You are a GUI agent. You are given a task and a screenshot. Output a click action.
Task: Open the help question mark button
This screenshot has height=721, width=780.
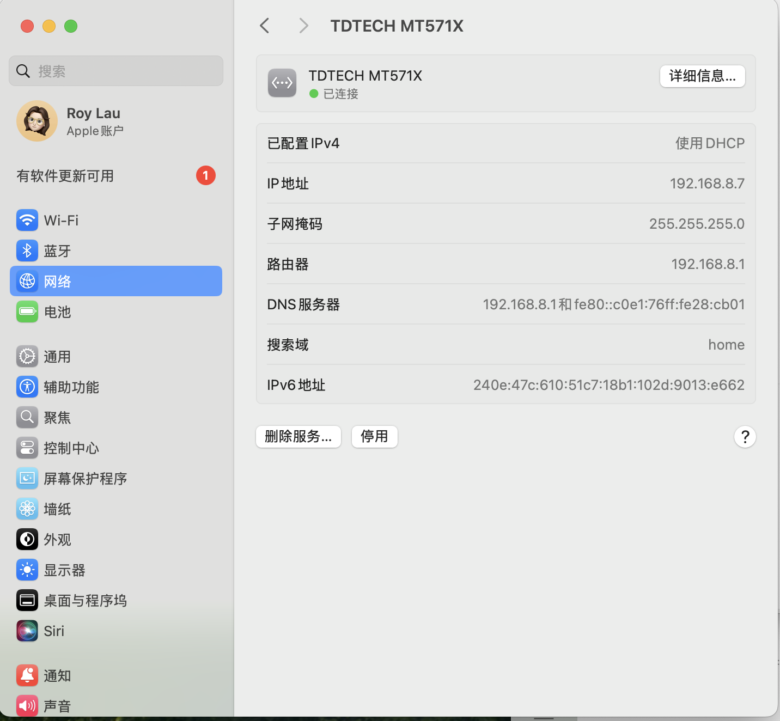tap(745, 437)
